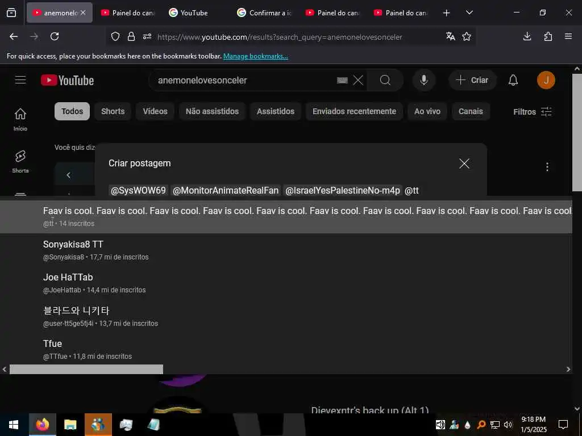Screen dimensions: 582x436
Task: Go to the YouTube logo home link
Action: point(68,80)
